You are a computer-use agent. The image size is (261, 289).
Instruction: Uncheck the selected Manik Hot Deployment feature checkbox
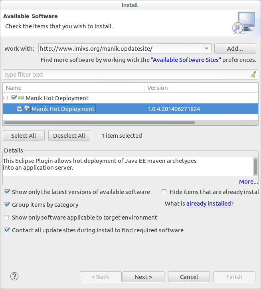tap(20, 109)
